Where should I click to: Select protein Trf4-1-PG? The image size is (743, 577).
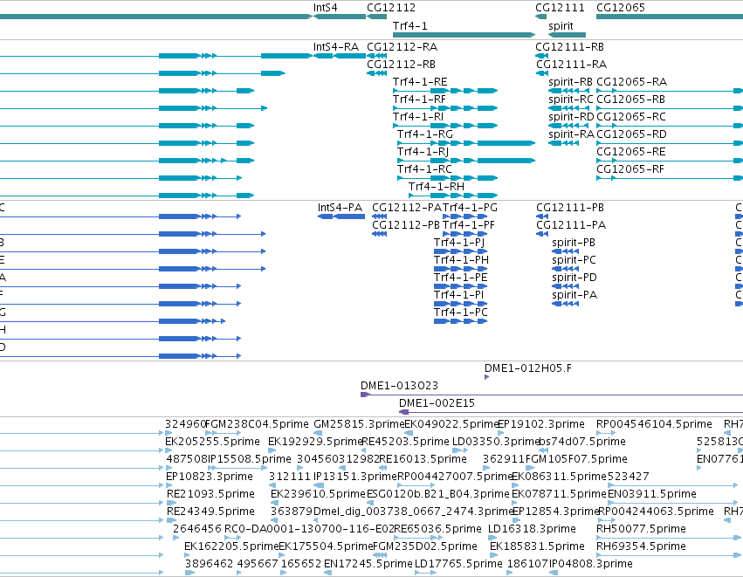pos(464,216)
